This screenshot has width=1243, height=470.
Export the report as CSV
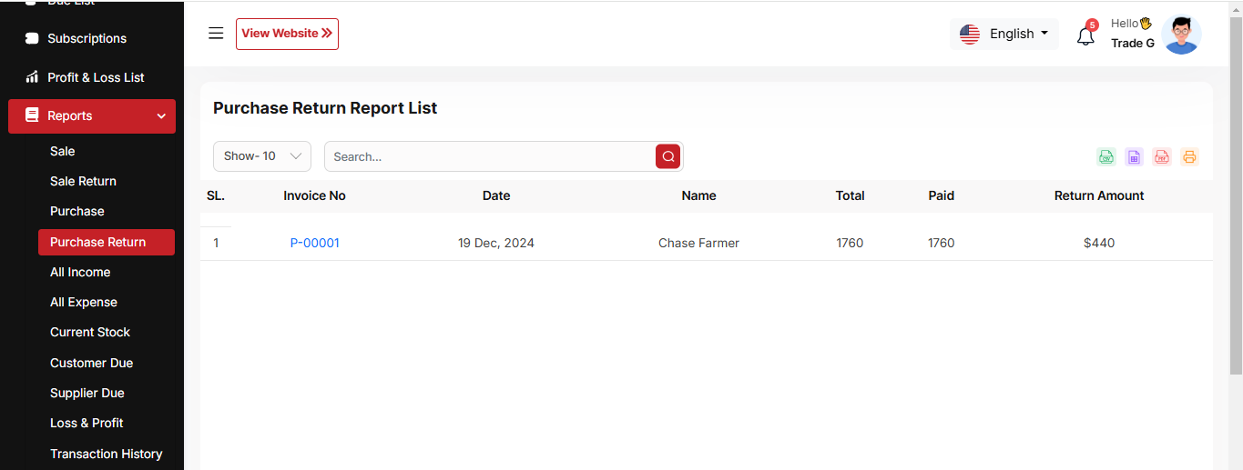click(x=1106, y=156)
